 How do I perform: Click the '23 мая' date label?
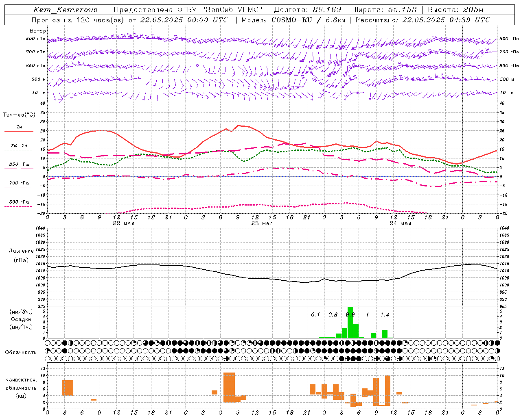click(x=262, y=223)
